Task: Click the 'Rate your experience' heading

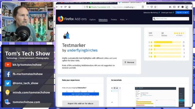Action: click(71, 80)
